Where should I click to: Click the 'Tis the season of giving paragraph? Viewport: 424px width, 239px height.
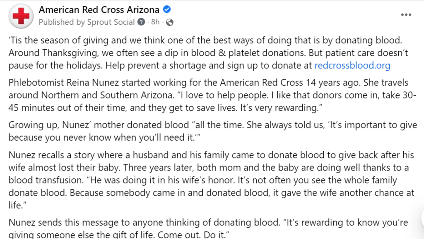[x=208, y=53]
